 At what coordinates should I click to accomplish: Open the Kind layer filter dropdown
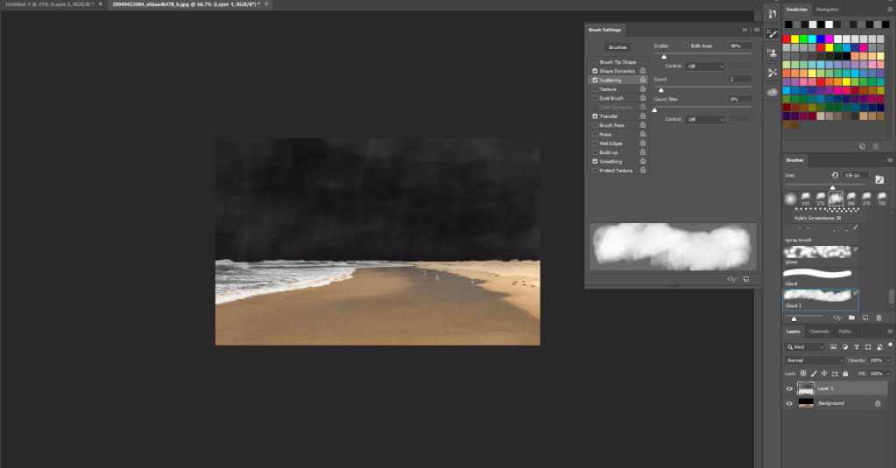[x=804, y=347]
